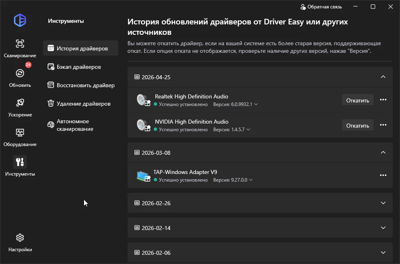Expand the 2026-02-26 group

[x=383, y=203]
